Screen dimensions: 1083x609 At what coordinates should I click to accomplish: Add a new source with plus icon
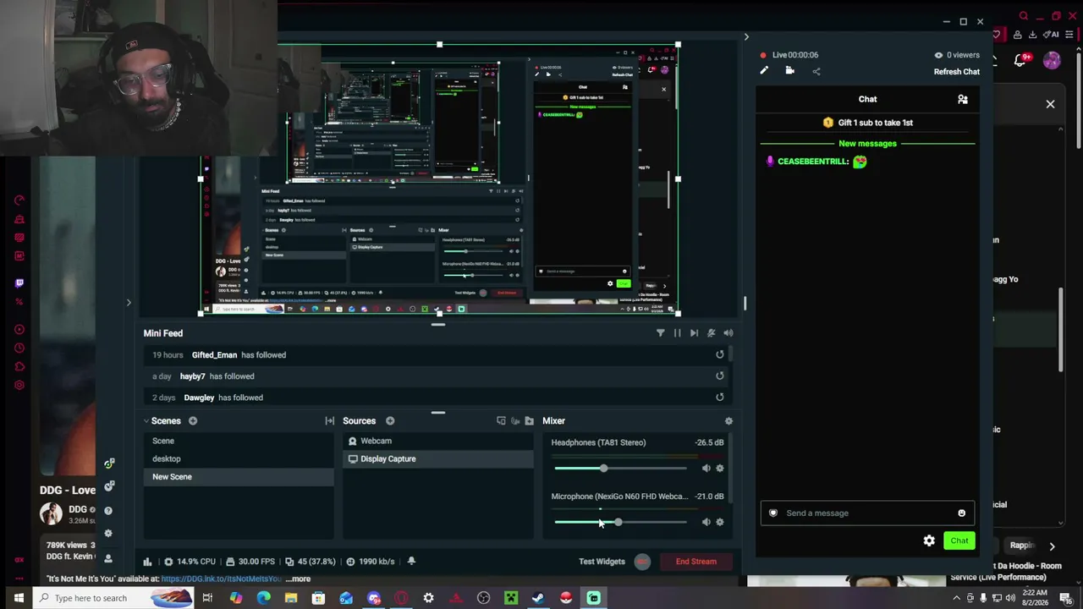pos(390,421)
